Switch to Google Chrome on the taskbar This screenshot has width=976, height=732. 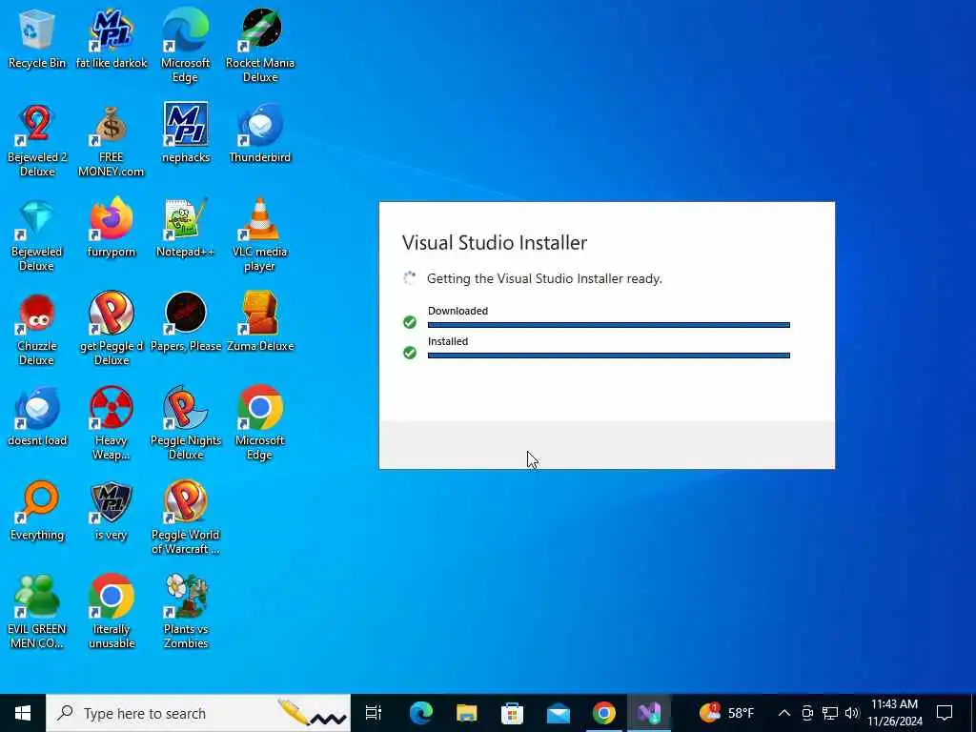(x=603, y=713)
